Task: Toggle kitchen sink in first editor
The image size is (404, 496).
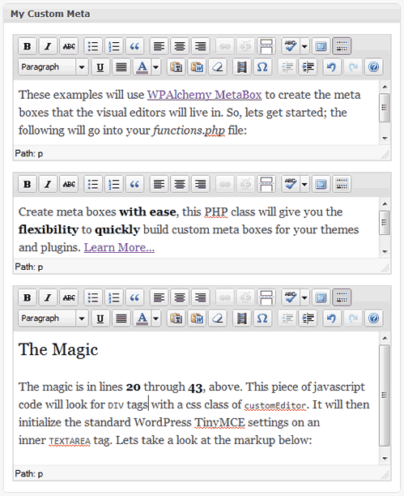Action: 342,46
